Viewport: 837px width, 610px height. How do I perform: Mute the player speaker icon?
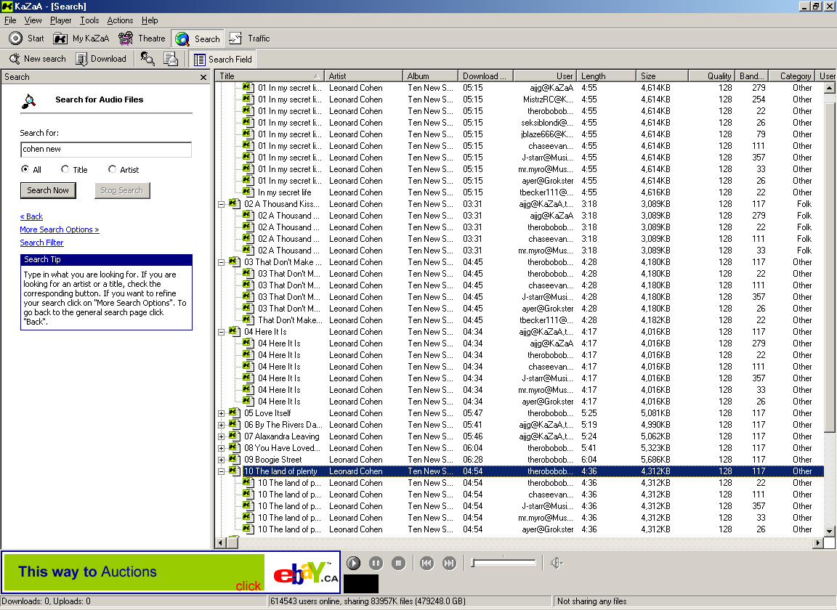[x=557, y=563]
